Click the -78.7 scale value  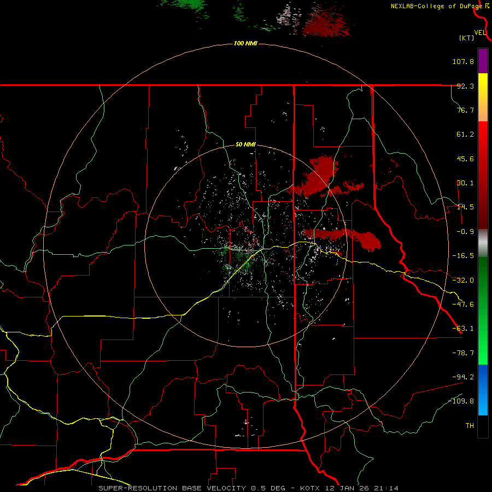tap(463, 353)
